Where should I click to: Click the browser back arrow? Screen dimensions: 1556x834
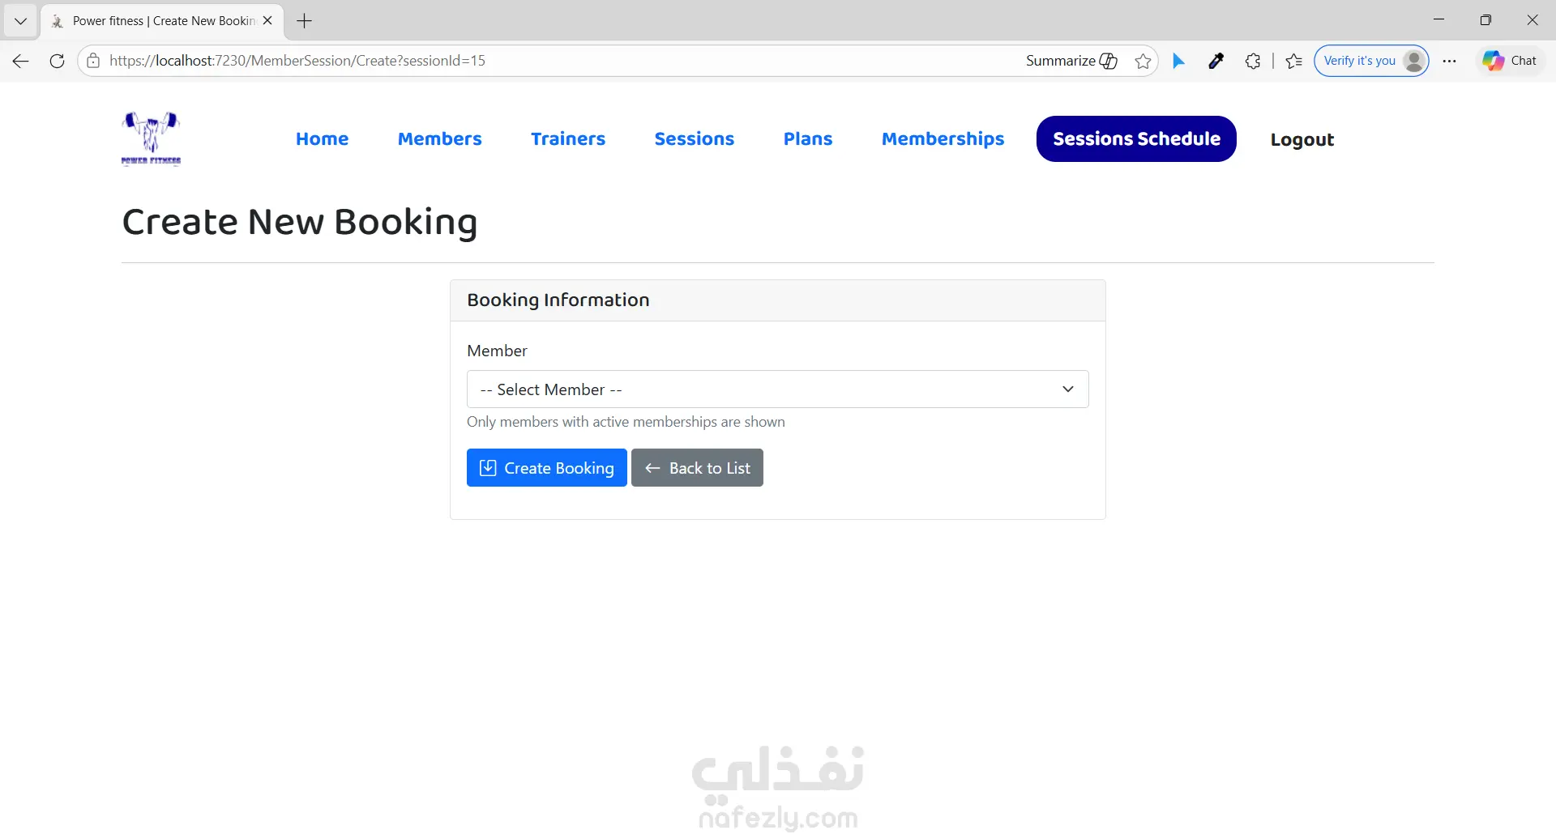(21, 61)
